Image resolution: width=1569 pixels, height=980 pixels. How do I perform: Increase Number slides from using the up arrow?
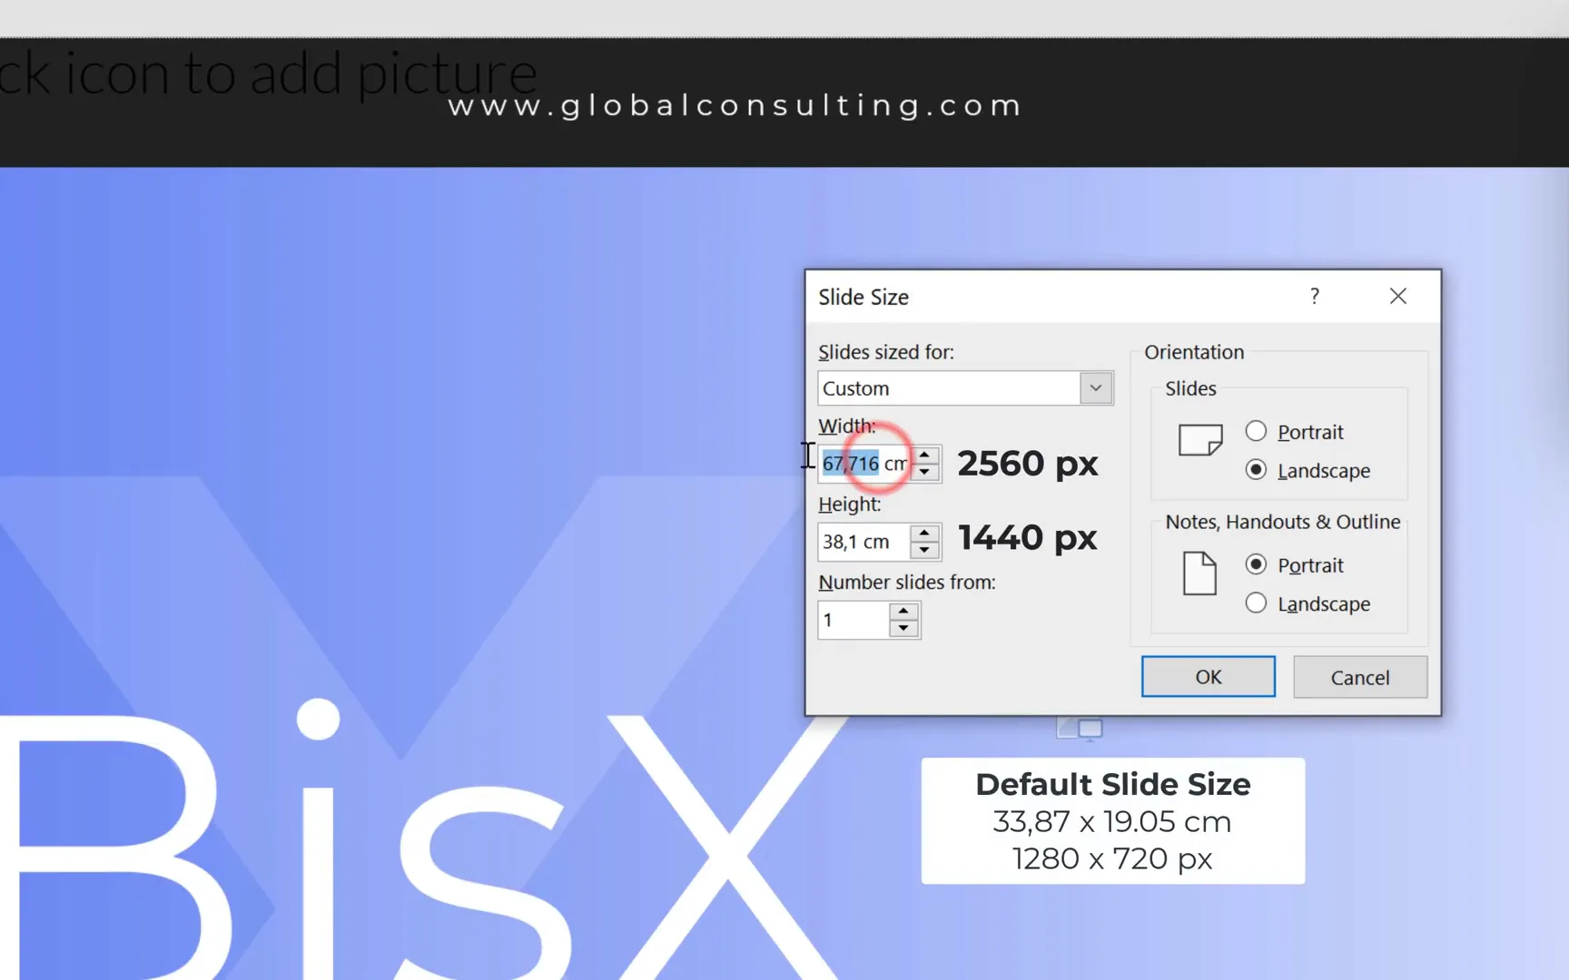(x=903, y=612)
